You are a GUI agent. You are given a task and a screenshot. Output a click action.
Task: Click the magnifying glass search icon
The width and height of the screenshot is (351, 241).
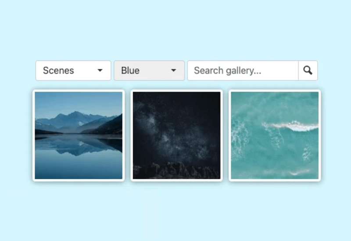coord(308,71)
